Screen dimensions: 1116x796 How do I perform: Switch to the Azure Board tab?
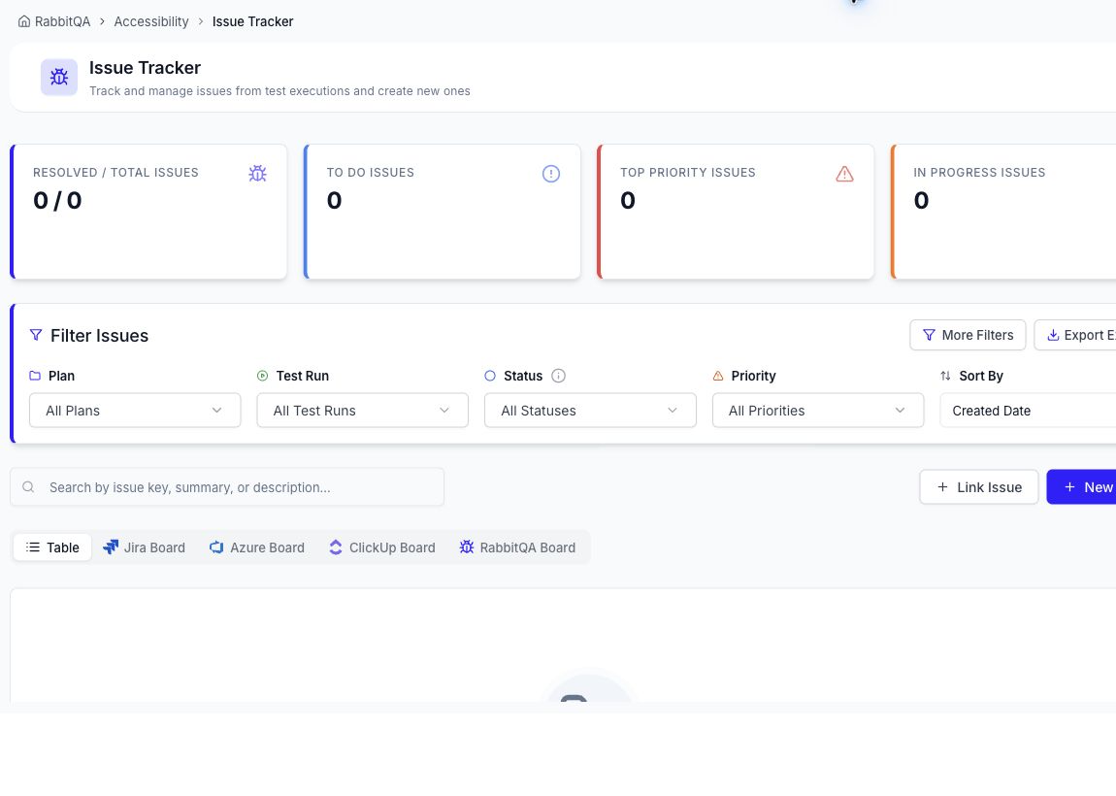tap(257, 547)
